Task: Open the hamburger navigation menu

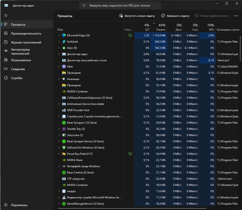Action: 6,16
